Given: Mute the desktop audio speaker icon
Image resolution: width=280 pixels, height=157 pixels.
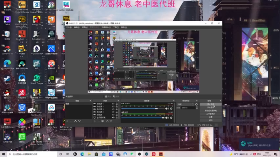Looking at the screenshot, I should click(167, 118).
